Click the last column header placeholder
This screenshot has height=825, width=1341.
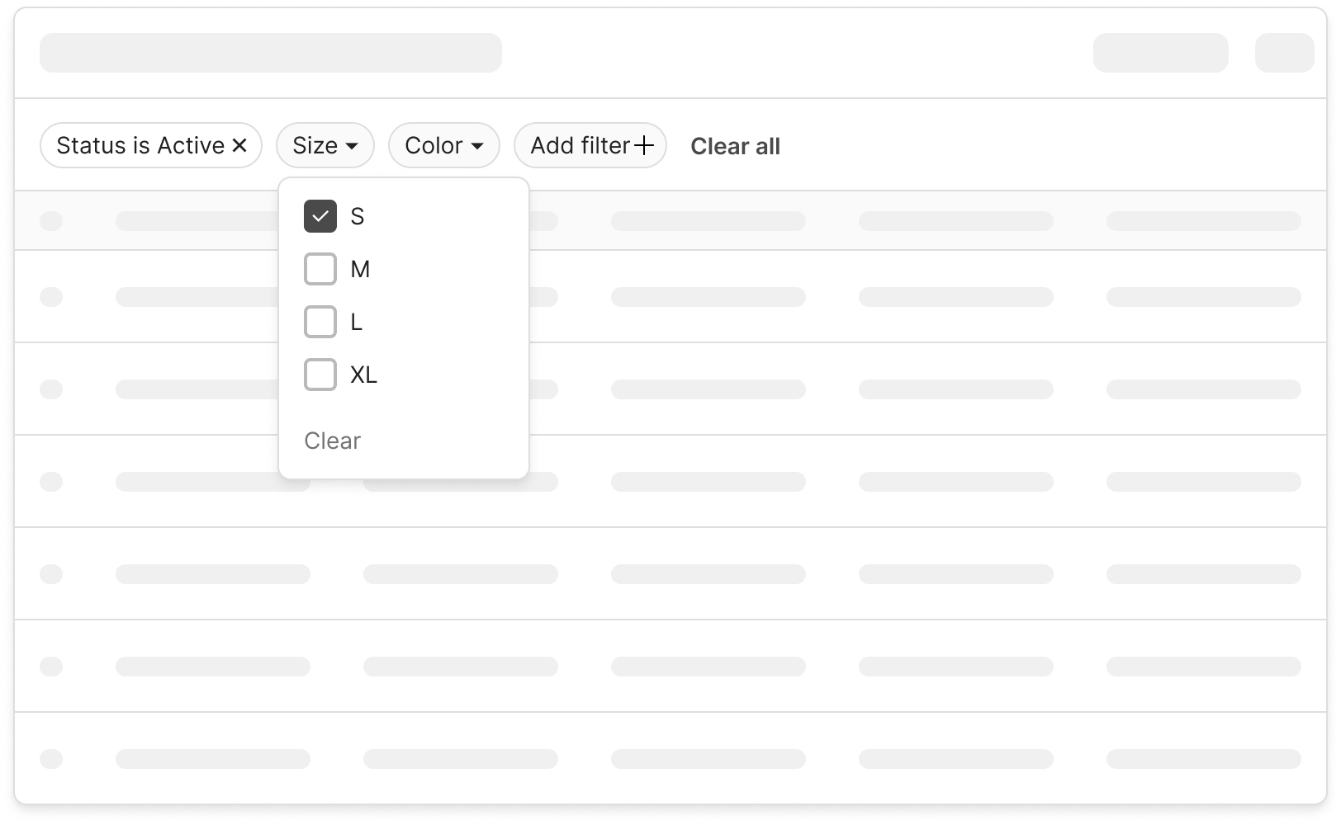1203,221
